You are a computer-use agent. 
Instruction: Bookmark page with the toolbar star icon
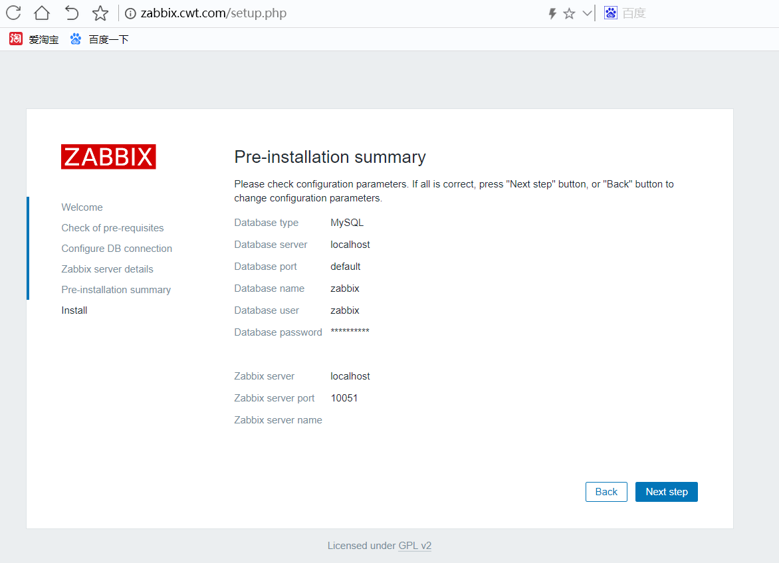click(100, 13)
